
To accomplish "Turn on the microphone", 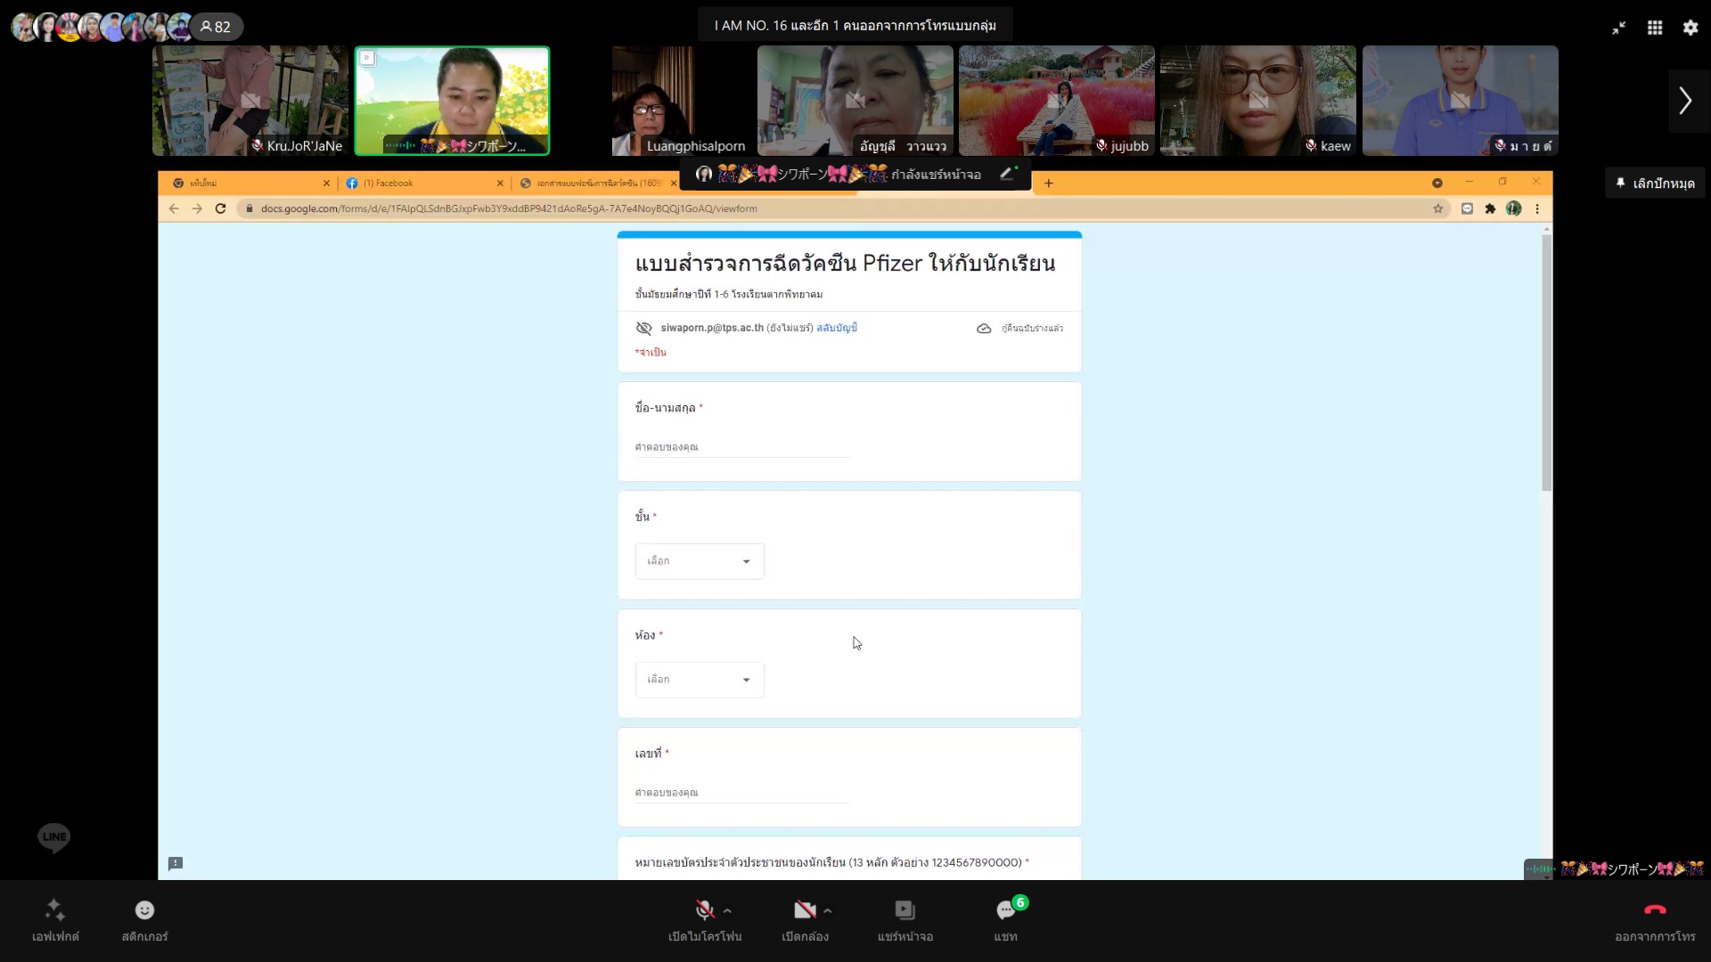I will coord(705,909).
